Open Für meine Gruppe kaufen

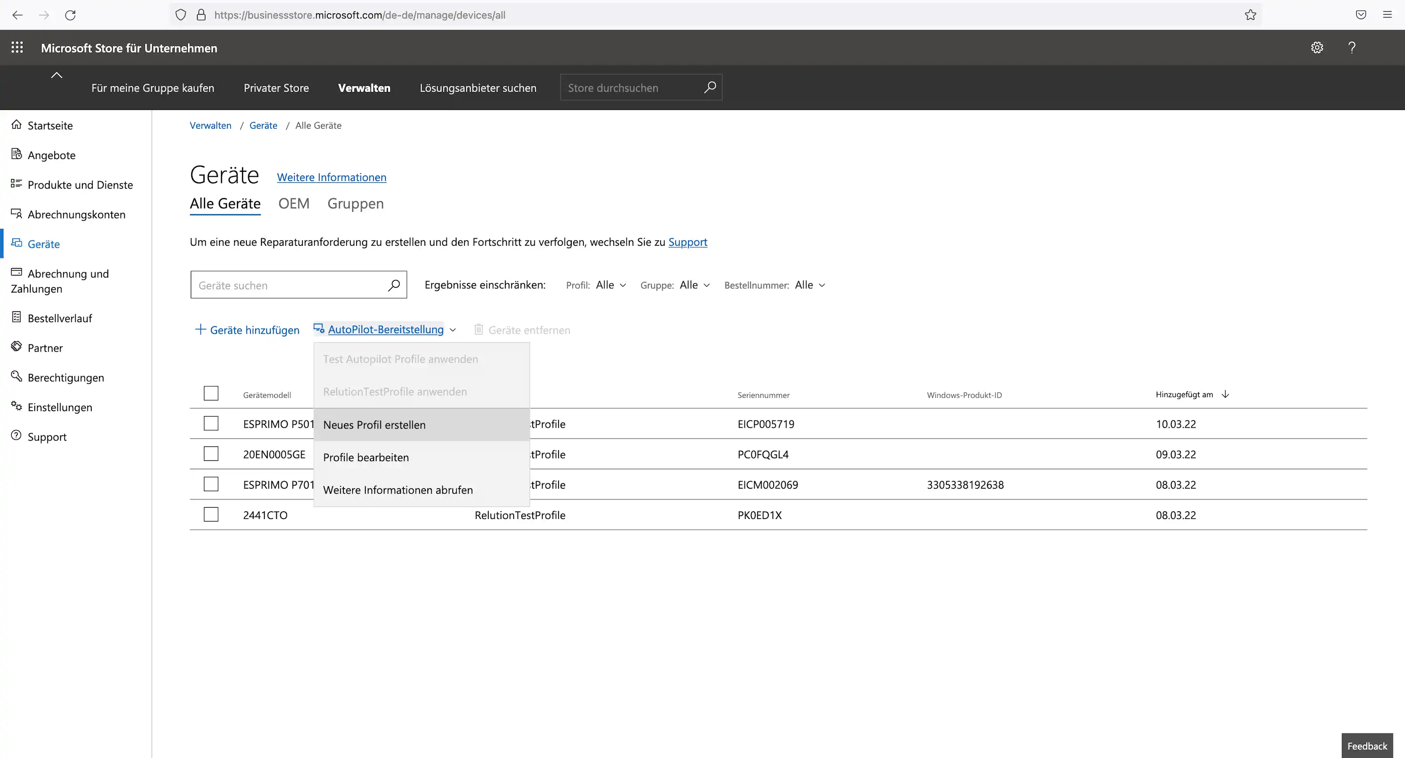coord(153,88)
